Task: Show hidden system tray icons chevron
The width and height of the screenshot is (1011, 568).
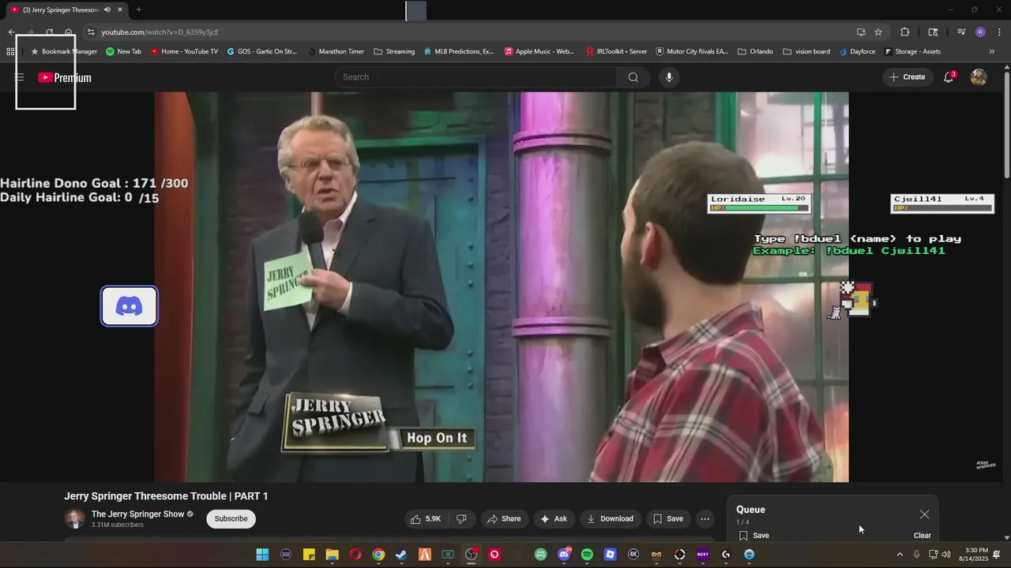Action: pyautogui.click(x=899, y=555)
